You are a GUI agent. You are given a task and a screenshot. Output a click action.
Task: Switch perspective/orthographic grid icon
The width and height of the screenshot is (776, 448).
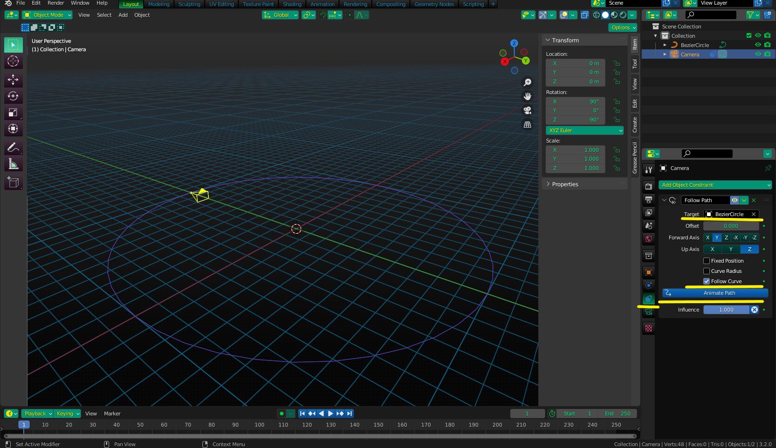(527, 125)
